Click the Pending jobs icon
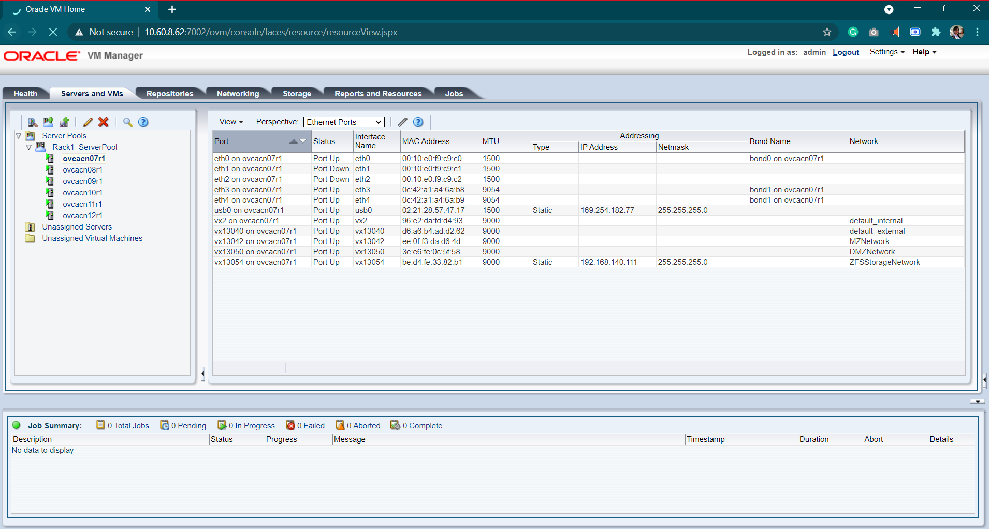This screenshot has width=989, height=529. 165,425
